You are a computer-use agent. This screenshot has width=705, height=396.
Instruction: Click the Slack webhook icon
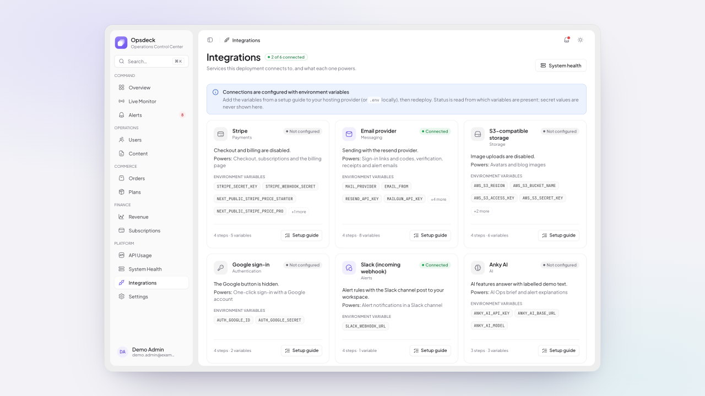pyautogui.click(x=349, y=268)
